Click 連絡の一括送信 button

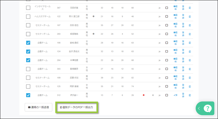(38, 107)
